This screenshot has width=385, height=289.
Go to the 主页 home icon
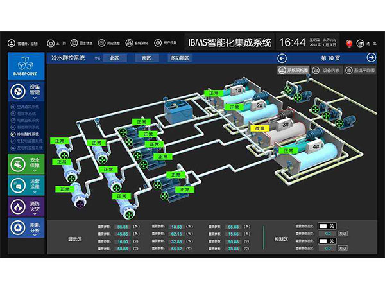(51, 44)
